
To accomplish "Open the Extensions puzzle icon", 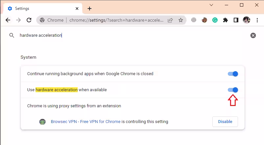I will (225, 20).
